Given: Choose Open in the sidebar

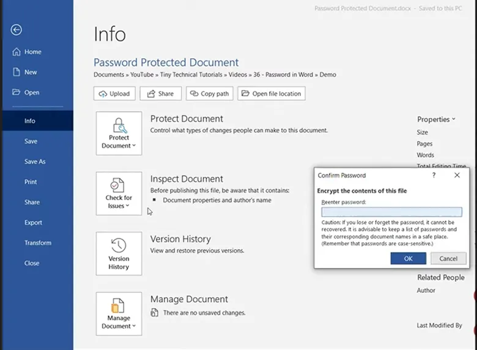Looking at the screenshot, I should pos(32,92).
